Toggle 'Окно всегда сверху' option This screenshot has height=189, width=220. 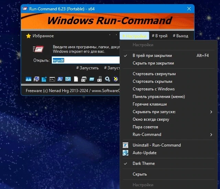click(x=168, y=119)
